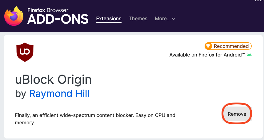Click Available on Firefox for Android text
264x140 pixels.
(x=207, y=55)
